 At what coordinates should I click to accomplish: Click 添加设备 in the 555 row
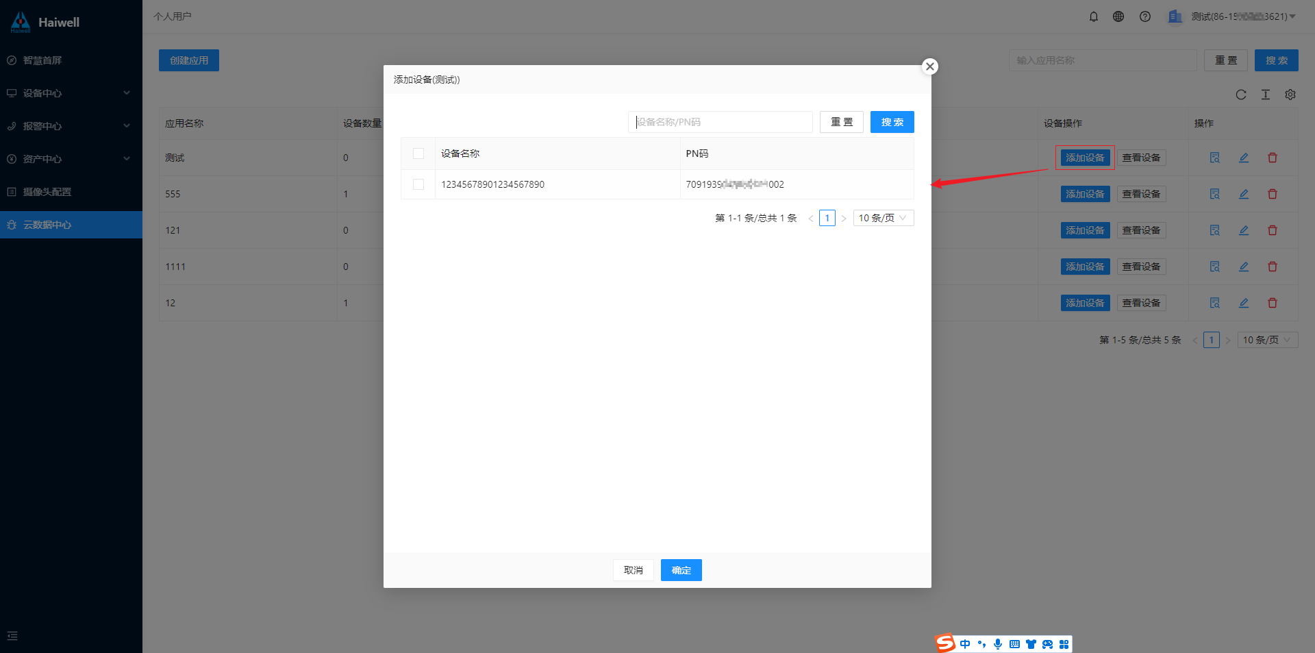[x=1086, y=194]
